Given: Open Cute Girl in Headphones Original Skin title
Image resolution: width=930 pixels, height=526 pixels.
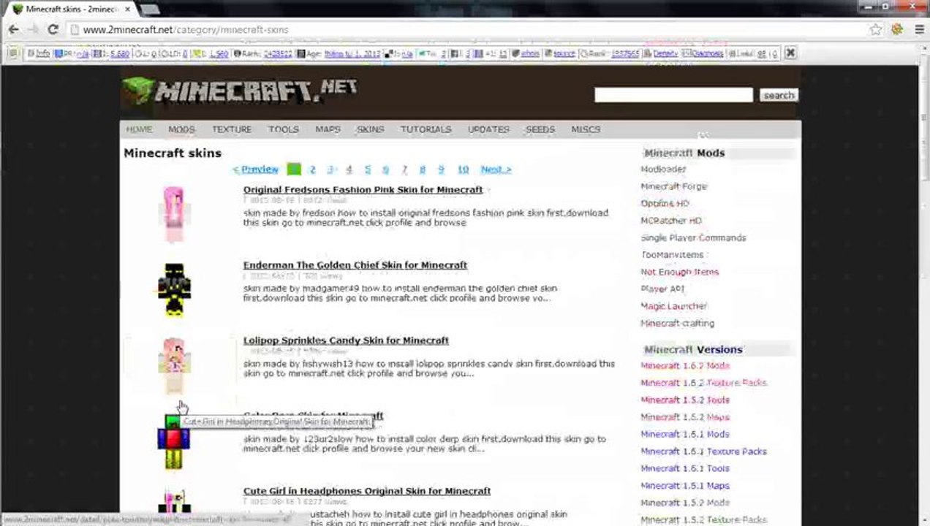Looking at the screenshot, I should click(367, 491).
